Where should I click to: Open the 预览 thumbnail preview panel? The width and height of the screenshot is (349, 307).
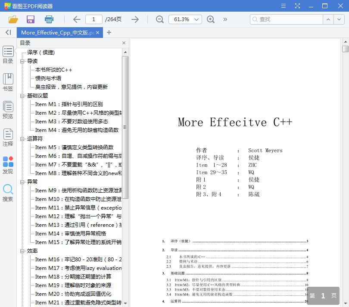tap(7, 109)
